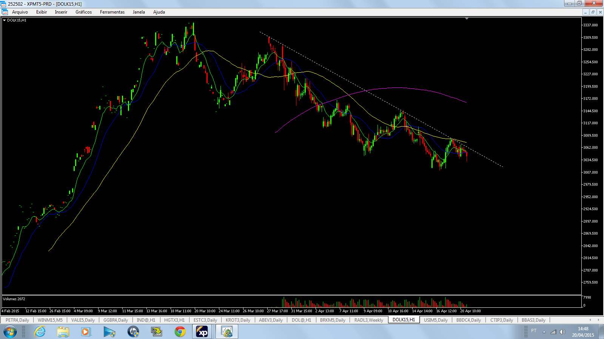The image size is (604, 339).
Task: Switch to the DOL@,H1 chart tab
Action: click(301, 320)
